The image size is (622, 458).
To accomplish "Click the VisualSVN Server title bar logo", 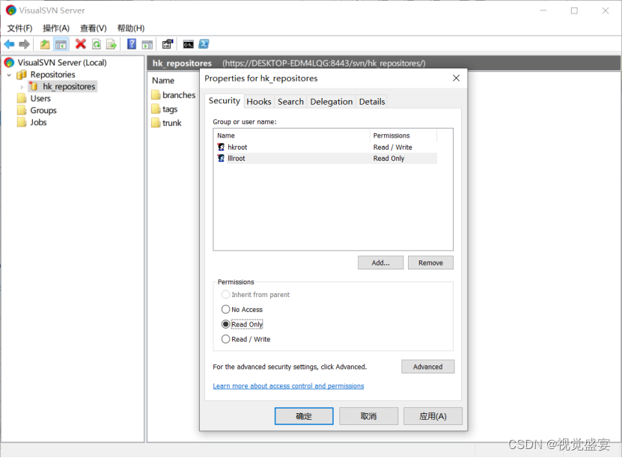I will tap(10, 10).
